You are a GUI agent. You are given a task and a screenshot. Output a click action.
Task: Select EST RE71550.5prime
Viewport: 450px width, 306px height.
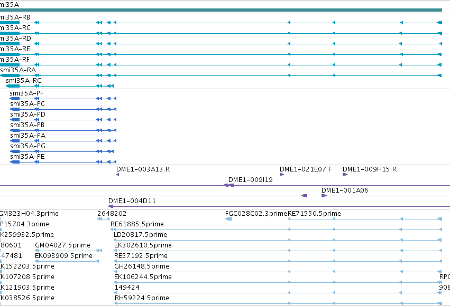[x=314, y=214]
